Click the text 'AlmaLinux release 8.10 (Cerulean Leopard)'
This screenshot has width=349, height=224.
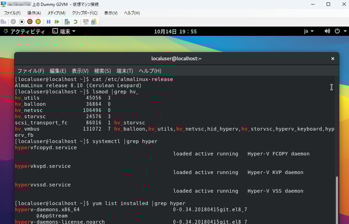(78, 85)
